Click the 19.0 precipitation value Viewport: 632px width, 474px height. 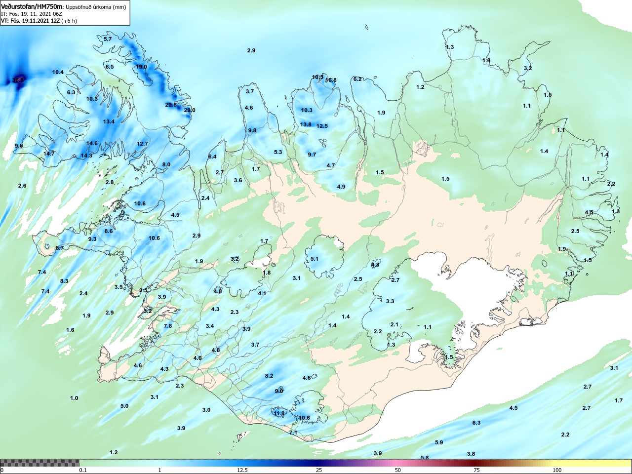[x=141, y=67]
